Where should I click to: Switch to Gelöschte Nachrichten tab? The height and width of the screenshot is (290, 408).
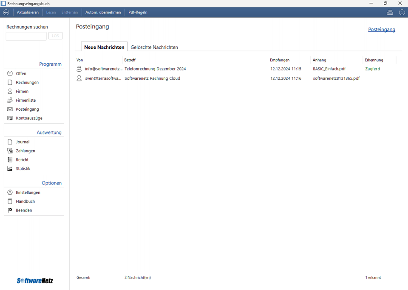(x=154, y=47)
